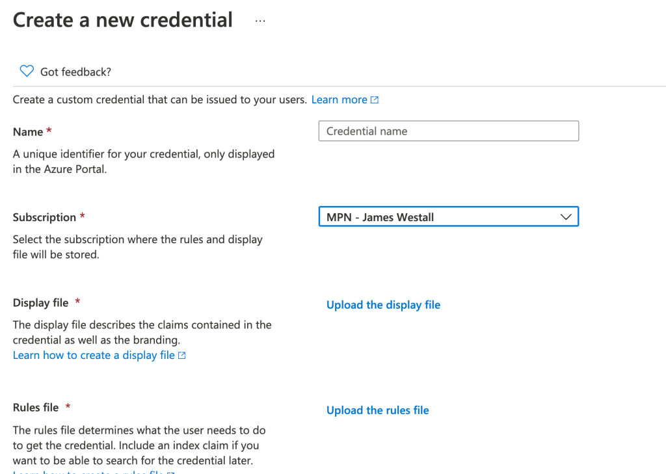This screenshot has height=474, width=666.
Task: Click Upload the display file
Action: 383,304
